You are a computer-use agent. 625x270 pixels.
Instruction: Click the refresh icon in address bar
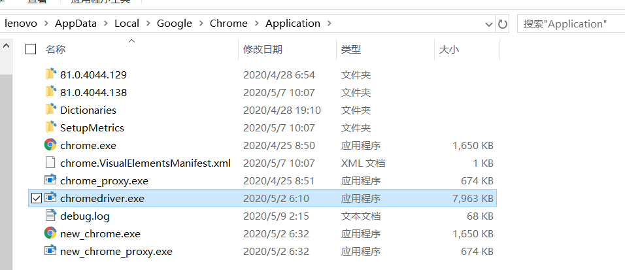coord(502,24)
